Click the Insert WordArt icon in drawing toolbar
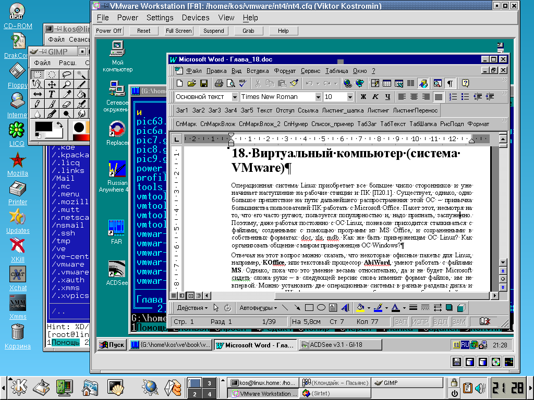534x400 pixels. pos(345,307)
